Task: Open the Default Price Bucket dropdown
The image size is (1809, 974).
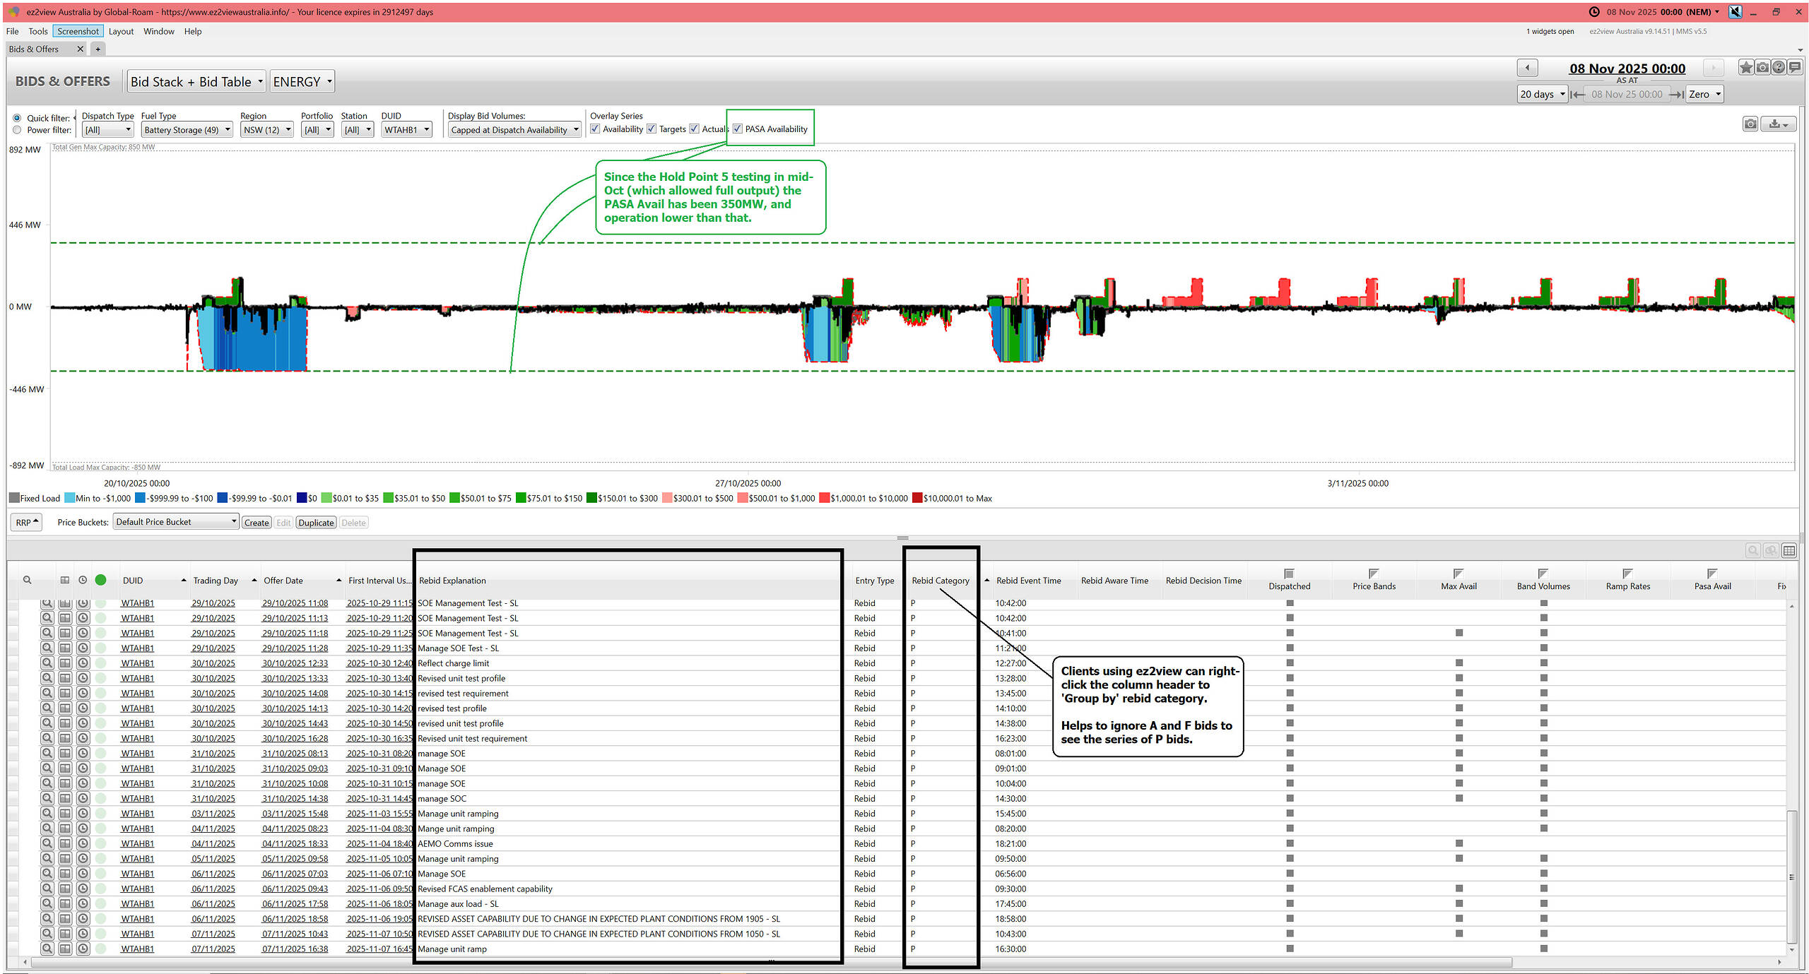Action: coord(176,522)
